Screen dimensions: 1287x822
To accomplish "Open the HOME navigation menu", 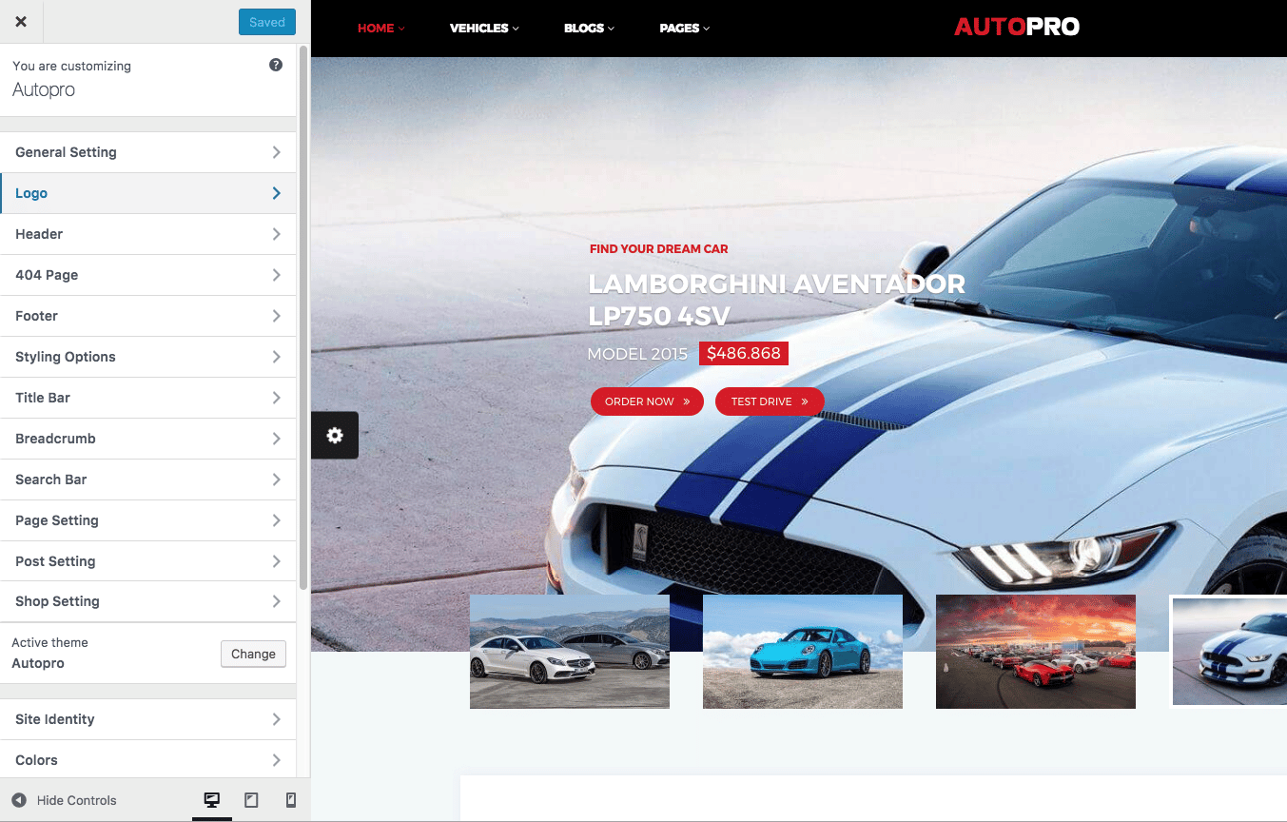I will pyautogui.click(x=380, y=29).
